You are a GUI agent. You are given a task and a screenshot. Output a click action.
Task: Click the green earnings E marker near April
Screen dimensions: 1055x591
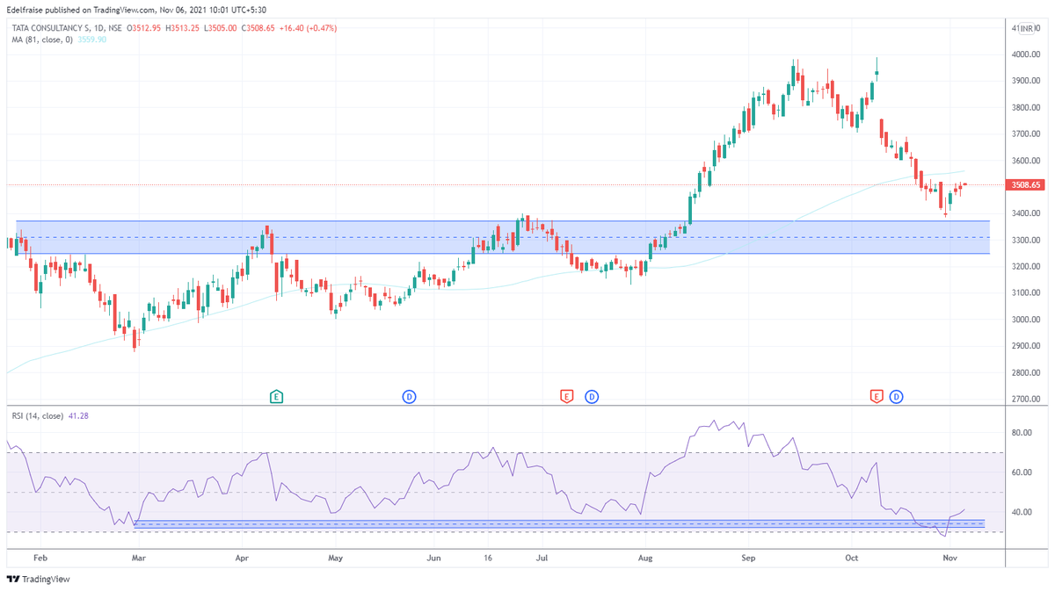pyautogui.click(x=276, y=397)
